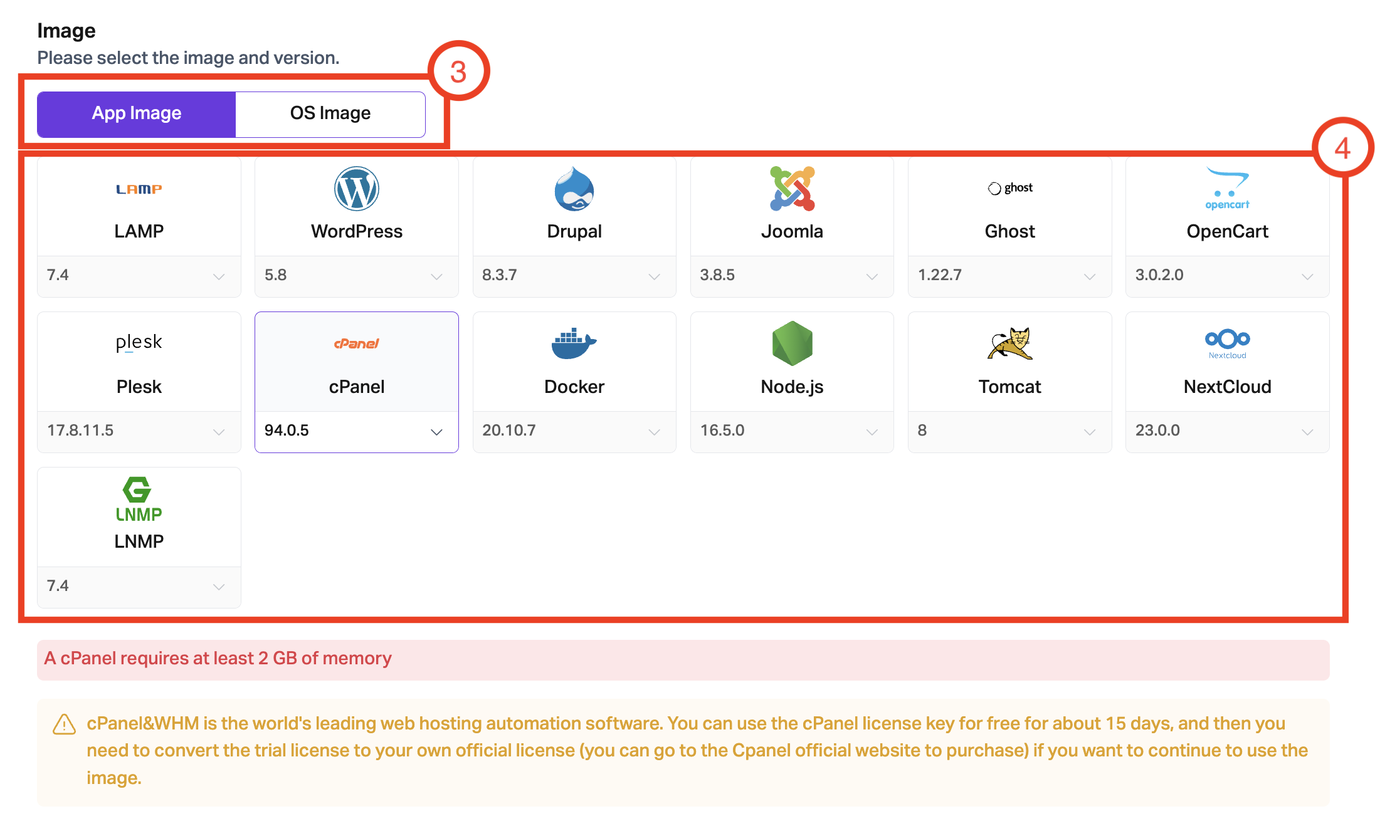Viewport: 1375px width, 831px height.
Task: Pick the green Node.js hexagon logo
Action: tap(792, 343)
